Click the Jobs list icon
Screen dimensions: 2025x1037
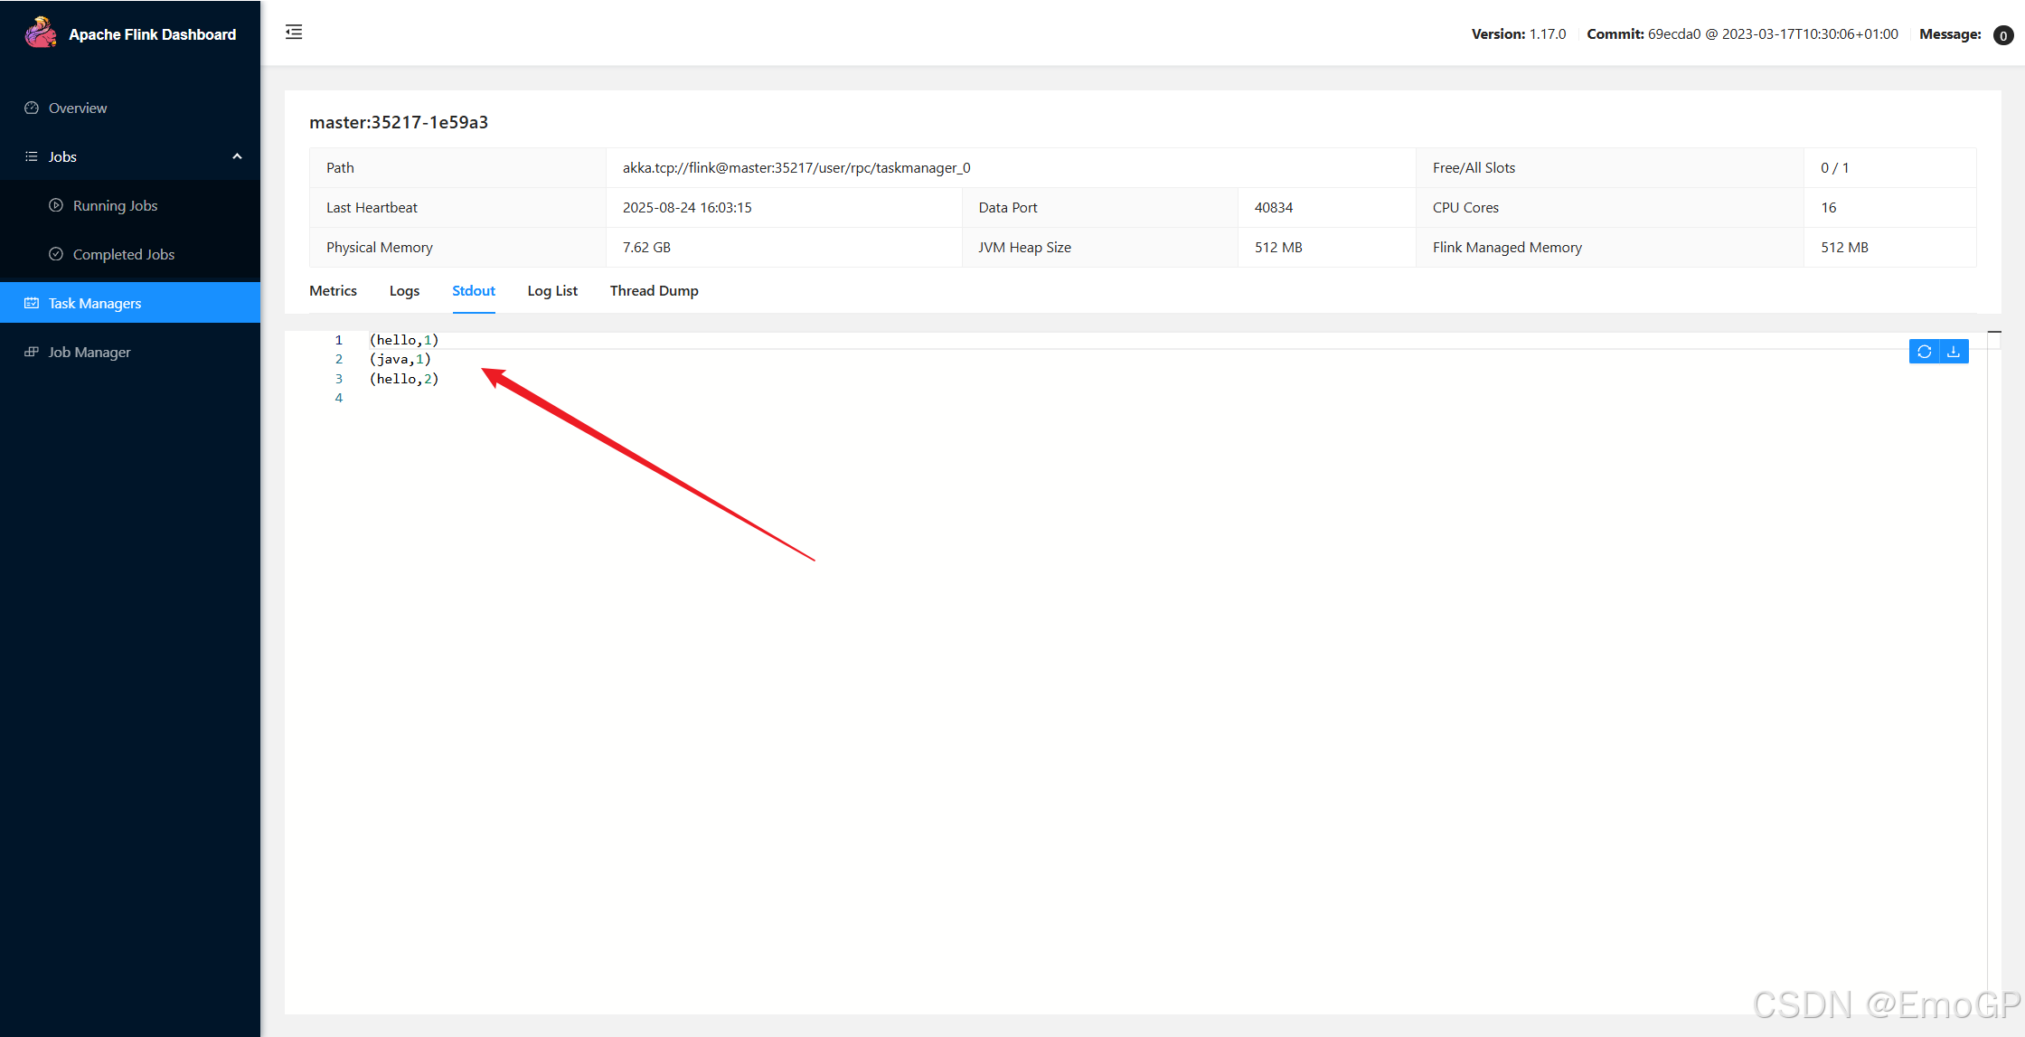click(x=32, y=156)
